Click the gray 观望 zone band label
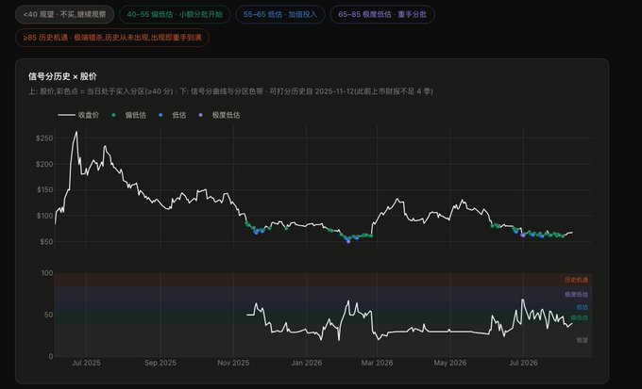This screenshot has height=389, width=642. point(582,340)
